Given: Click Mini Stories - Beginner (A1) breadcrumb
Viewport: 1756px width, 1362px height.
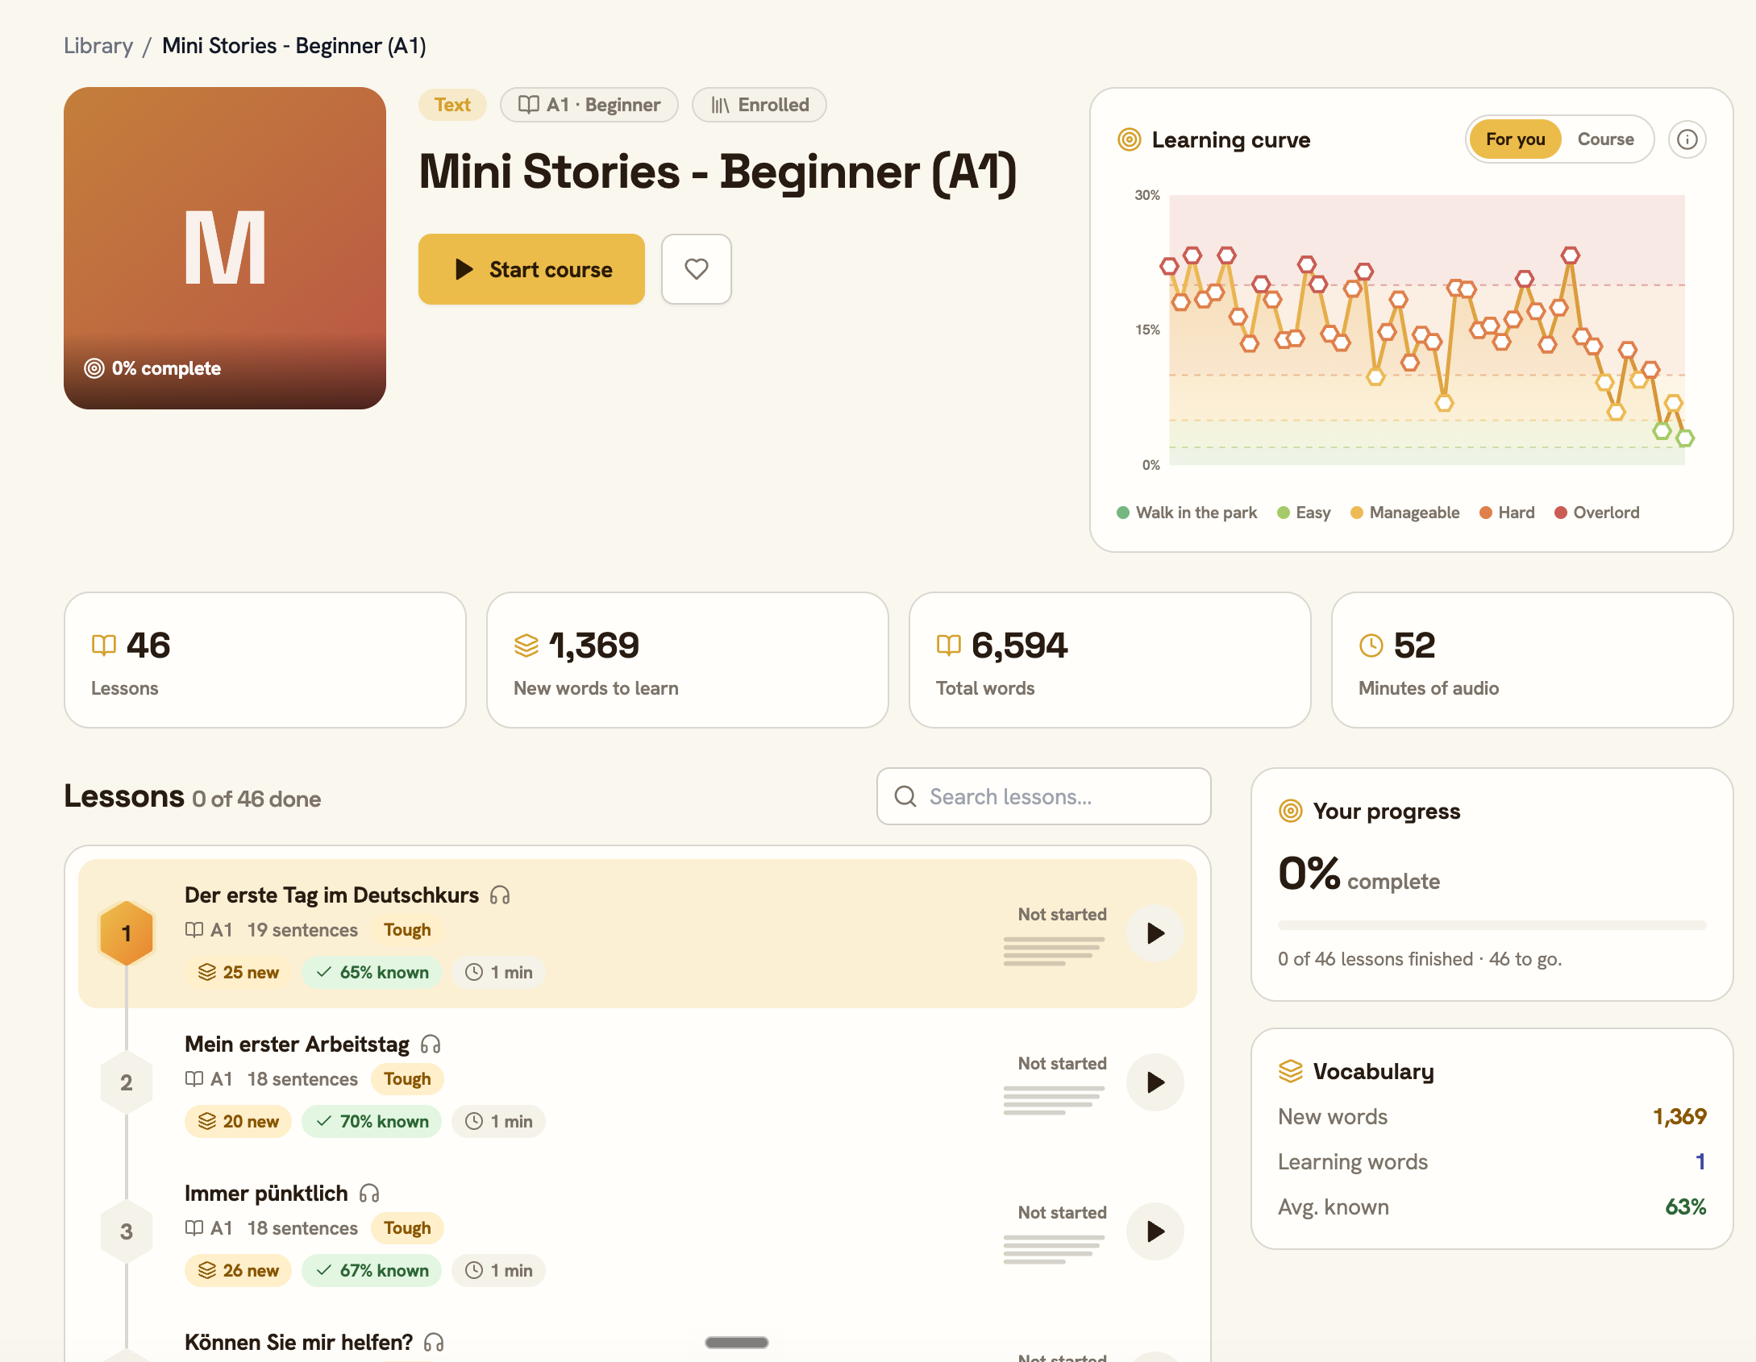Looking at the screenshot, I should point(294,46).
